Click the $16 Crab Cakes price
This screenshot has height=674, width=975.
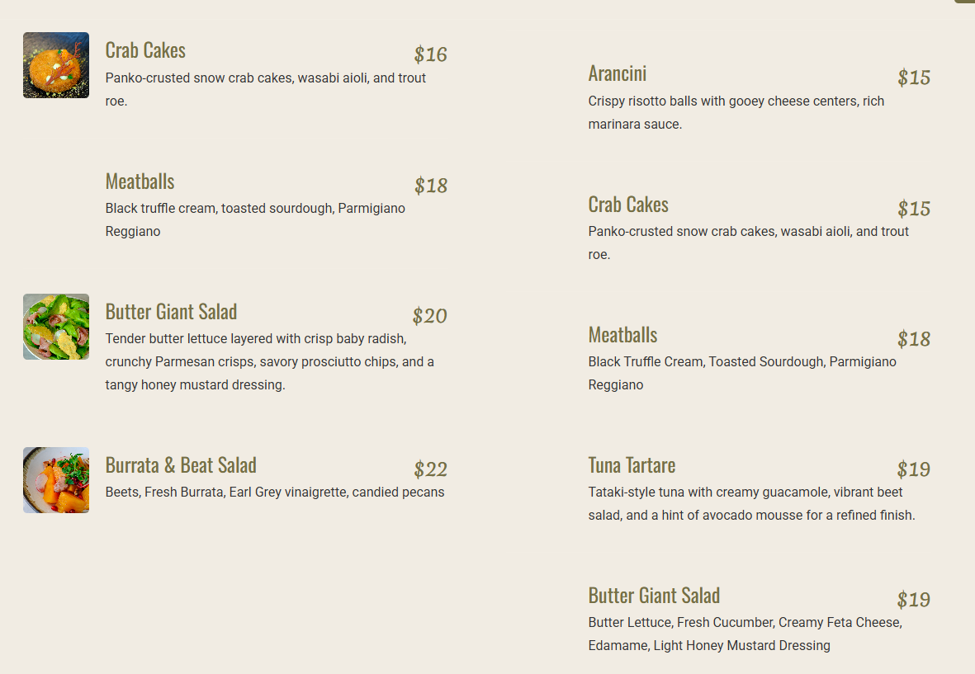tap(430, 54)
